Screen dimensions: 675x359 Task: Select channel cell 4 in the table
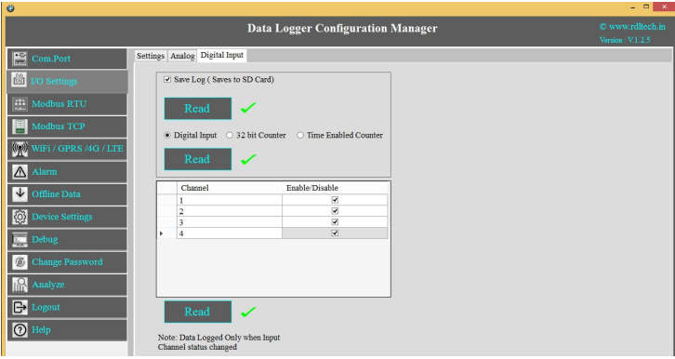pos(230,233)
